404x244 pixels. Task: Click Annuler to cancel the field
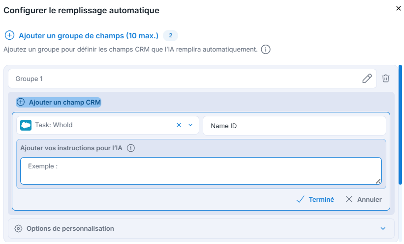364,199
